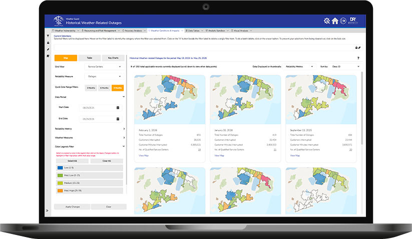Viewport: 412px width, 239px height.
Task: Click the green Med. Low color swatch
Action: [60, 175]
